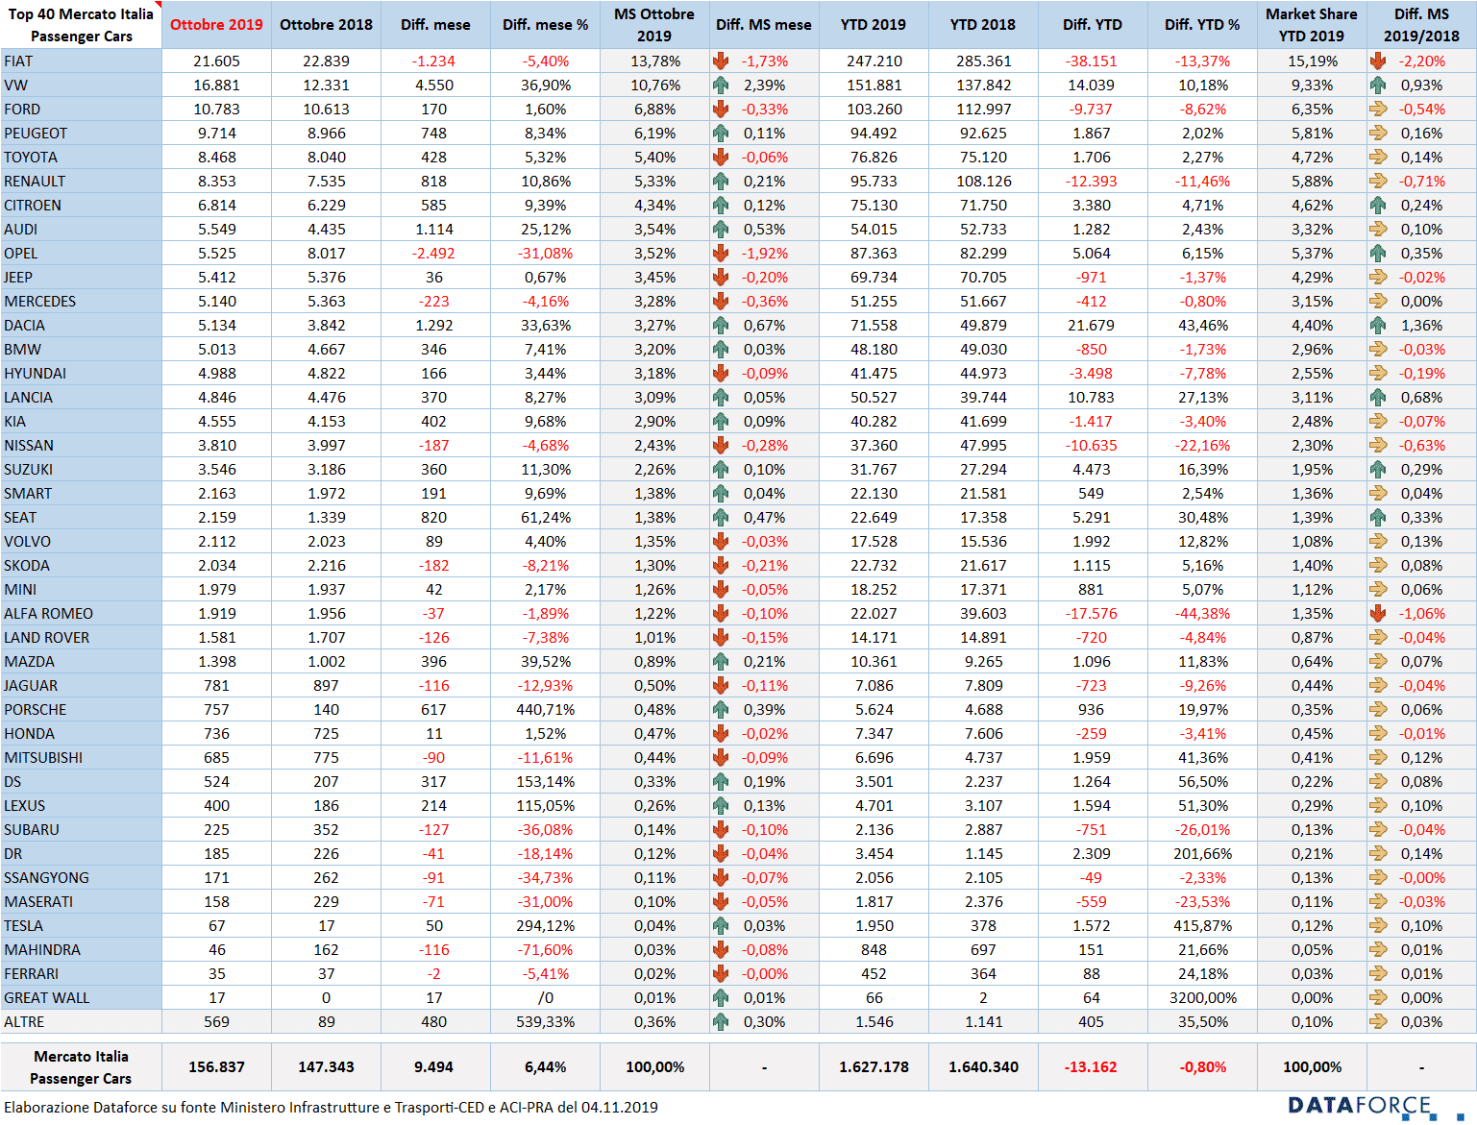Click the green up arrow in PEUGEOT Diff. MS mese
Viewport: 1477px width, 1125px height.
(x=721, y=133)
